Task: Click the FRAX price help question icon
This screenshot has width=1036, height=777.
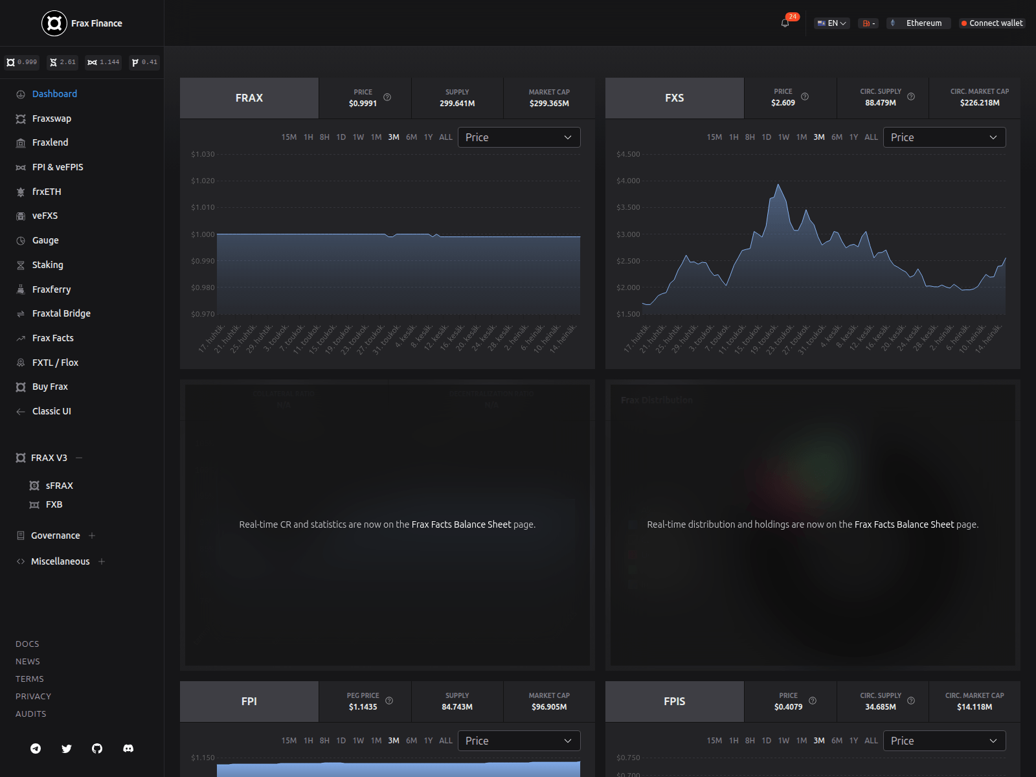Action: (387, 97)
